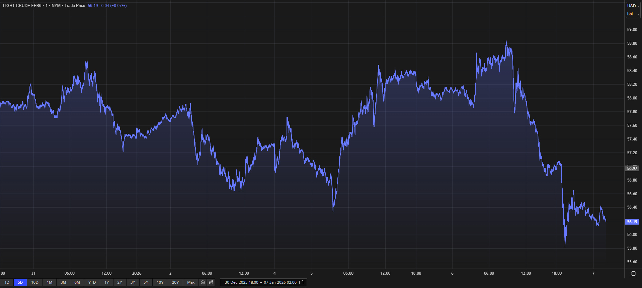Click the LIGHT CRUDE FEB6 symbol title

(x=22, y=6)
